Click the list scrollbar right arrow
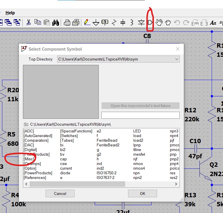 pos(176,184)
